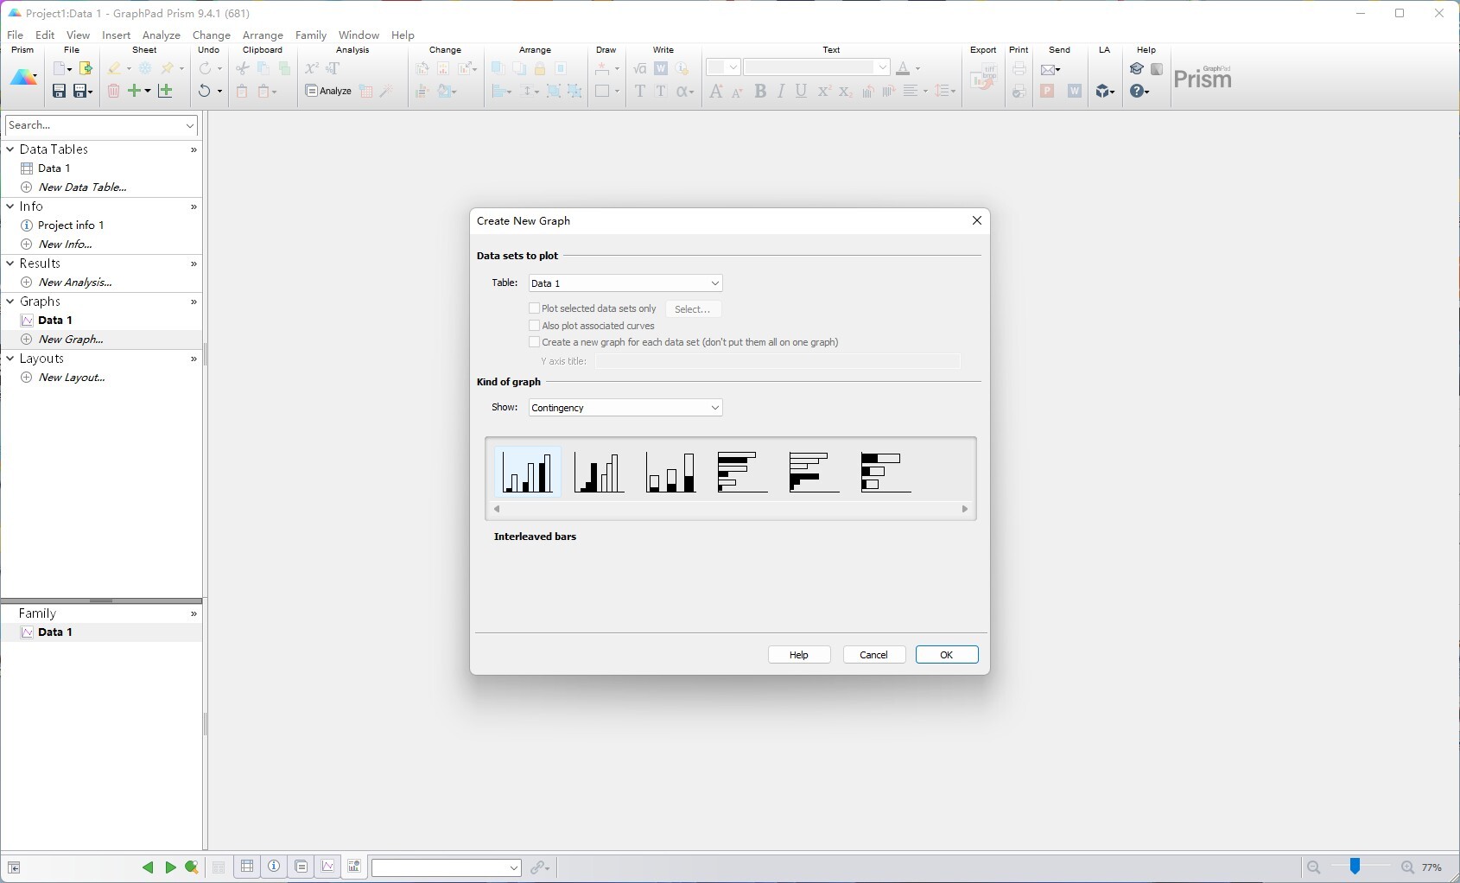Click the Analyze button in the Analysis section
Image resolution: width=1460 pixels, height=883 pixels.
[328, 91]
